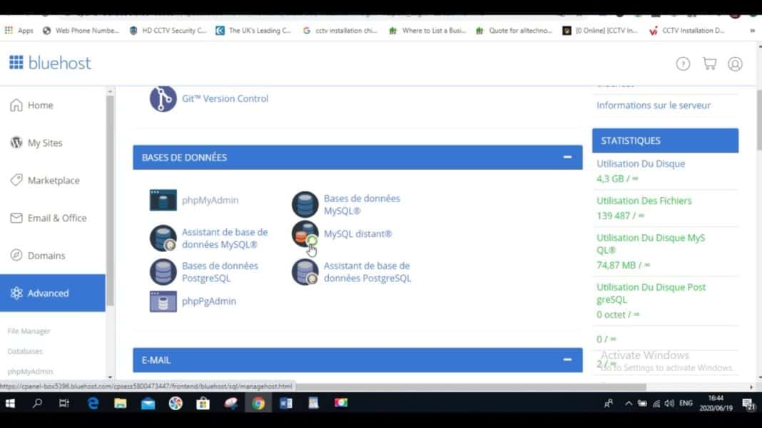This screenshot has width=762, height=428.
Task: Open the notification center icon
Action: (x=748, y=404)
